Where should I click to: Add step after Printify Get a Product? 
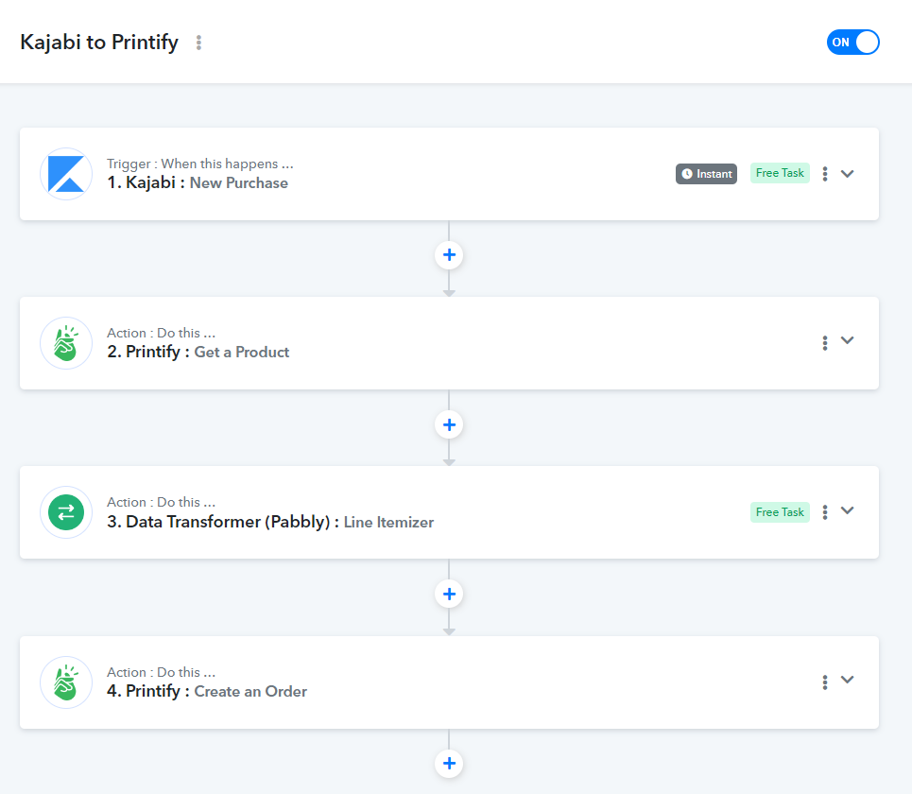(449, 424)
